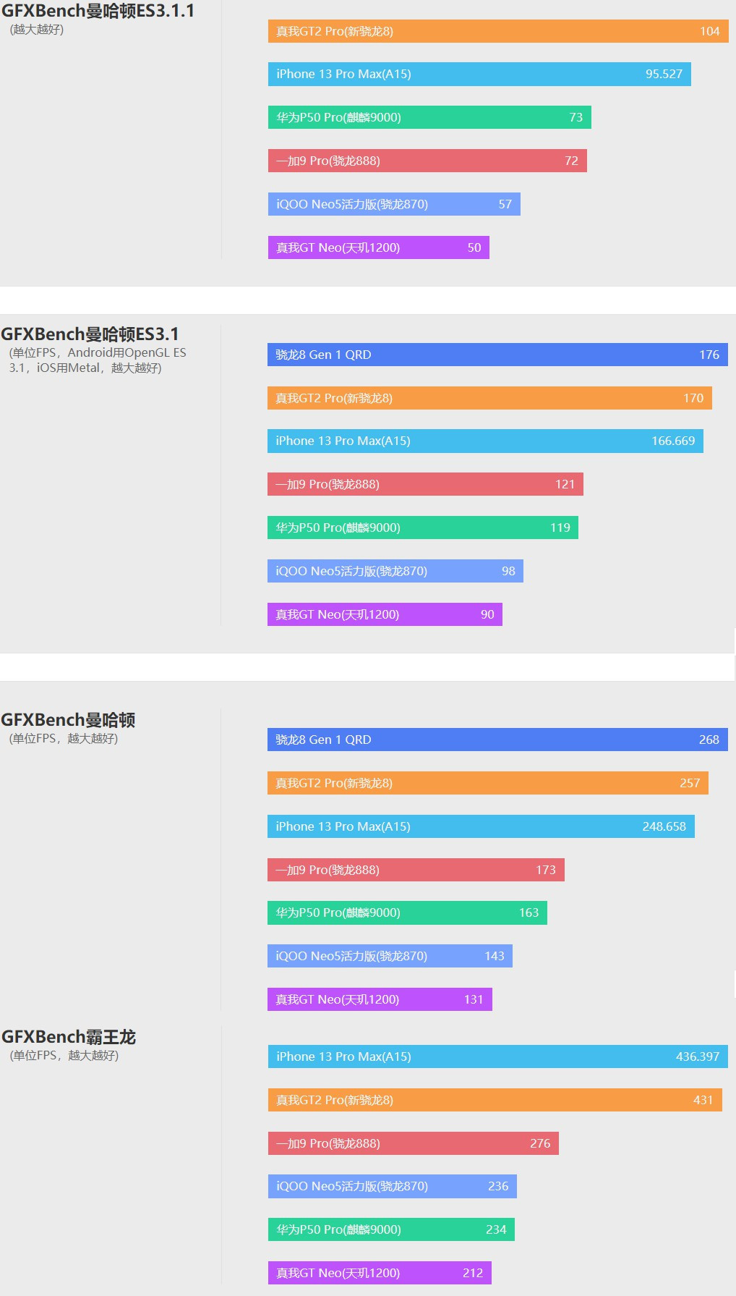The width and height of the screenshot is (736, 1296).
Task: Click the (单位FPS，越大越好) note under GFXBench霸王龙
Action: pos(64,1056)
